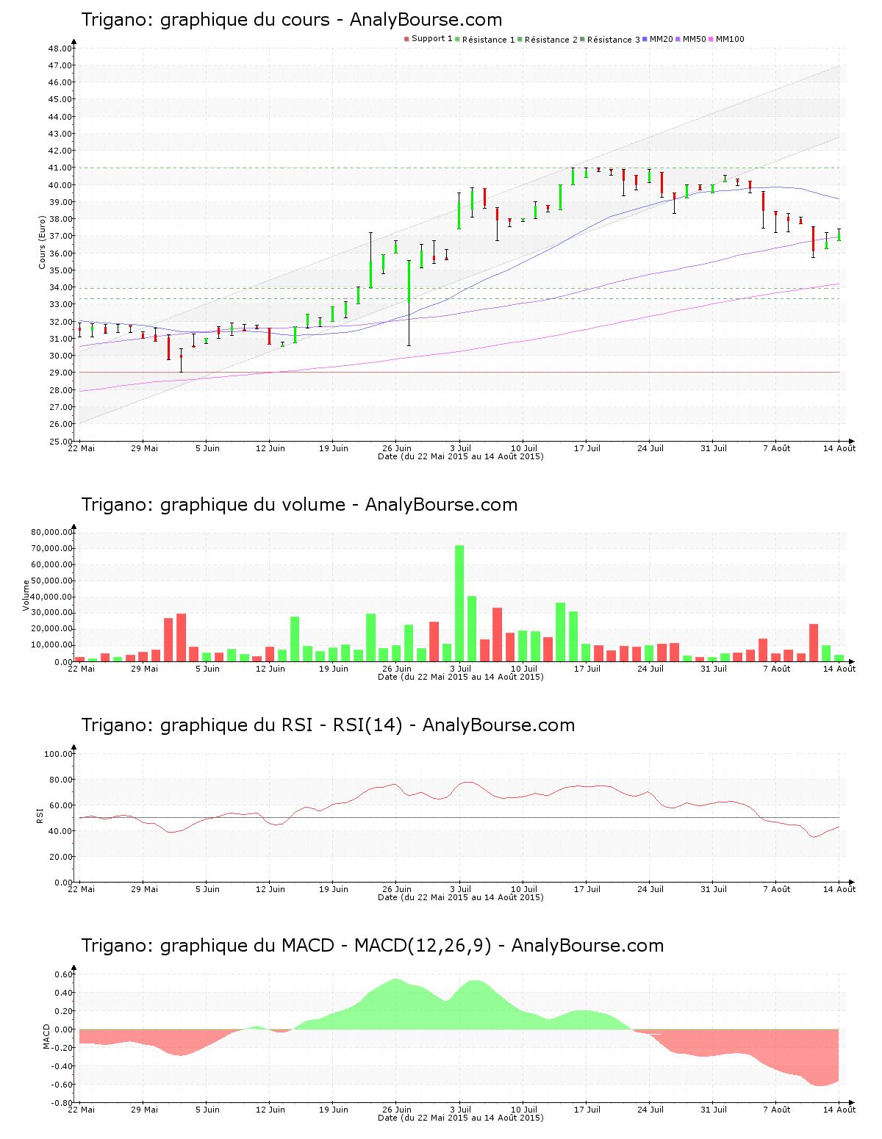The width and height of the screenshot is (882, 1139).
Task: Click '22 Mai' date label on price chart
Action: click(x=81, y=448)
